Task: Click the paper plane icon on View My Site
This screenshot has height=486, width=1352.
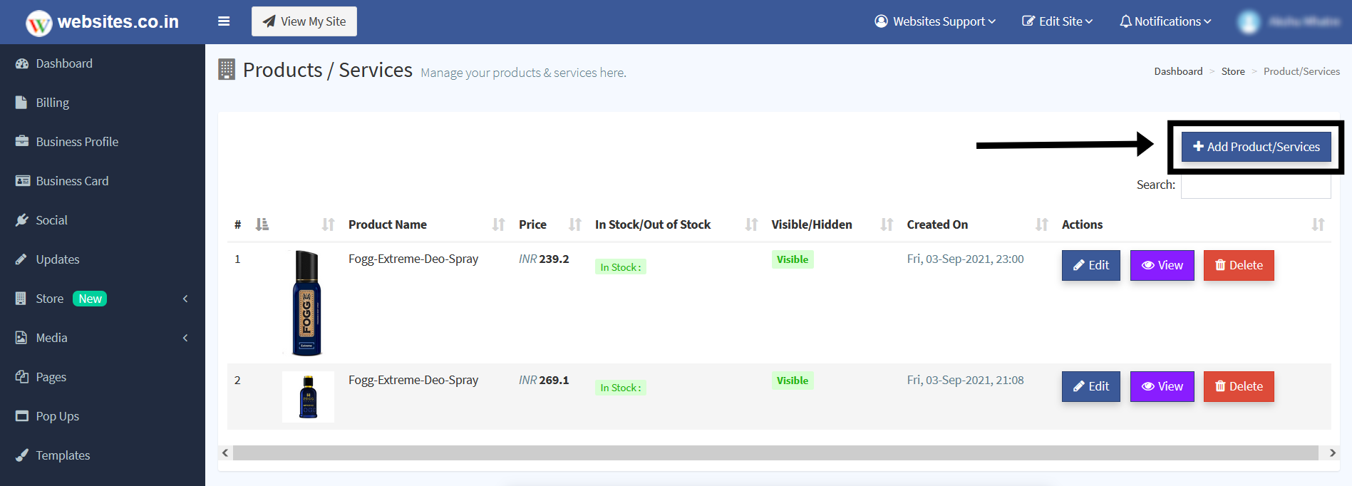Action: pos(269,21)
